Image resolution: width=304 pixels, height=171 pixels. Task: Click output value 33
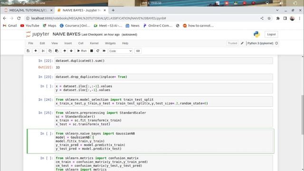(x=57, y=67)
